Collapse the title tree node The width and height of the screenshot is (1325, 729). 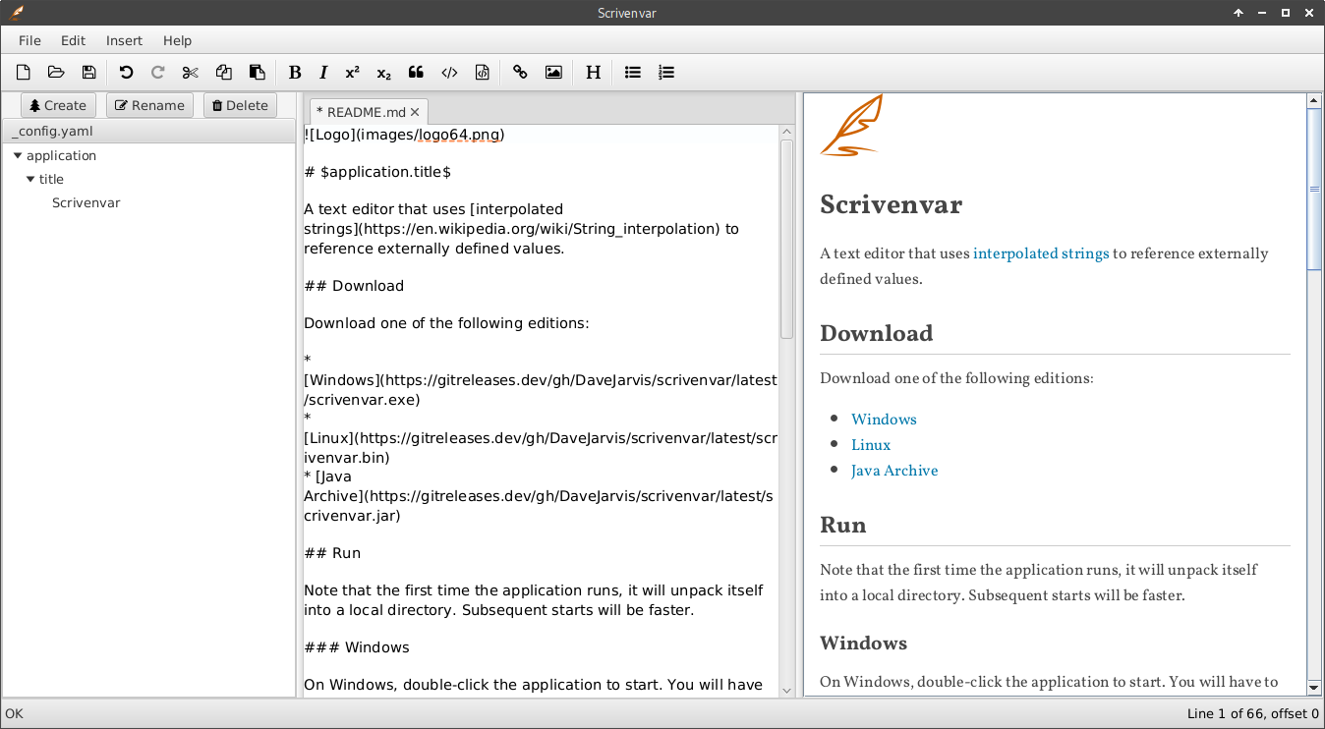pos(30,179)
